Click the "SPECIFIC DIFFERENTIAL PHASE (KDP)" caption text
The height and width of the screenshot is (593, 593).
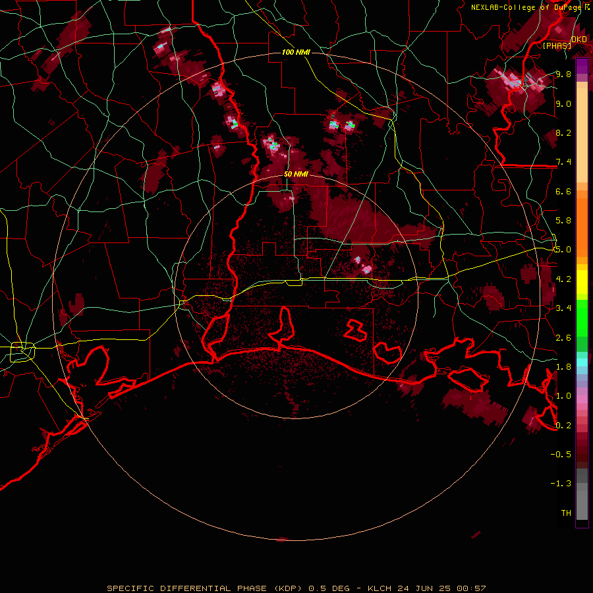click(206, 588)
